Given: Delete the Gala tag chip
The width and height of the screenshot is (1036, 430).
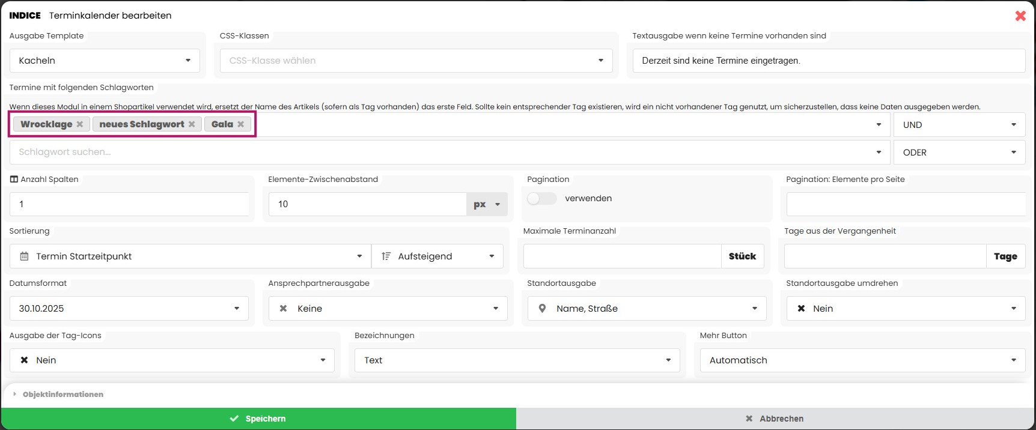Looking at the screenshot, I should (x=240, y=124).
